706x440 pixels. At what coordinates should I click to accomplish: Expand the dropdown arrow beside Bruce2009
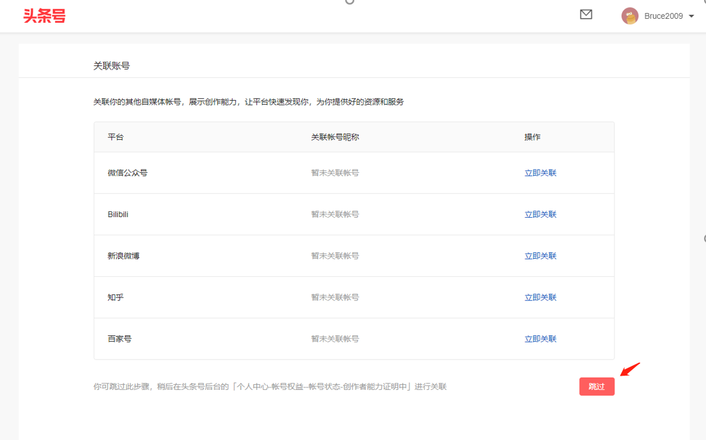pos(691,16)
